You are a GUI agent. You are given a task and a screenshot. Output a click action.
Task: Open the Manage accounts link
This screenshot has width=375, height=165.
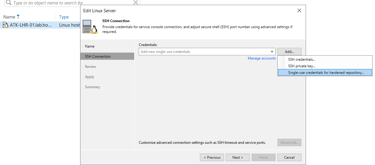point(262,58)
